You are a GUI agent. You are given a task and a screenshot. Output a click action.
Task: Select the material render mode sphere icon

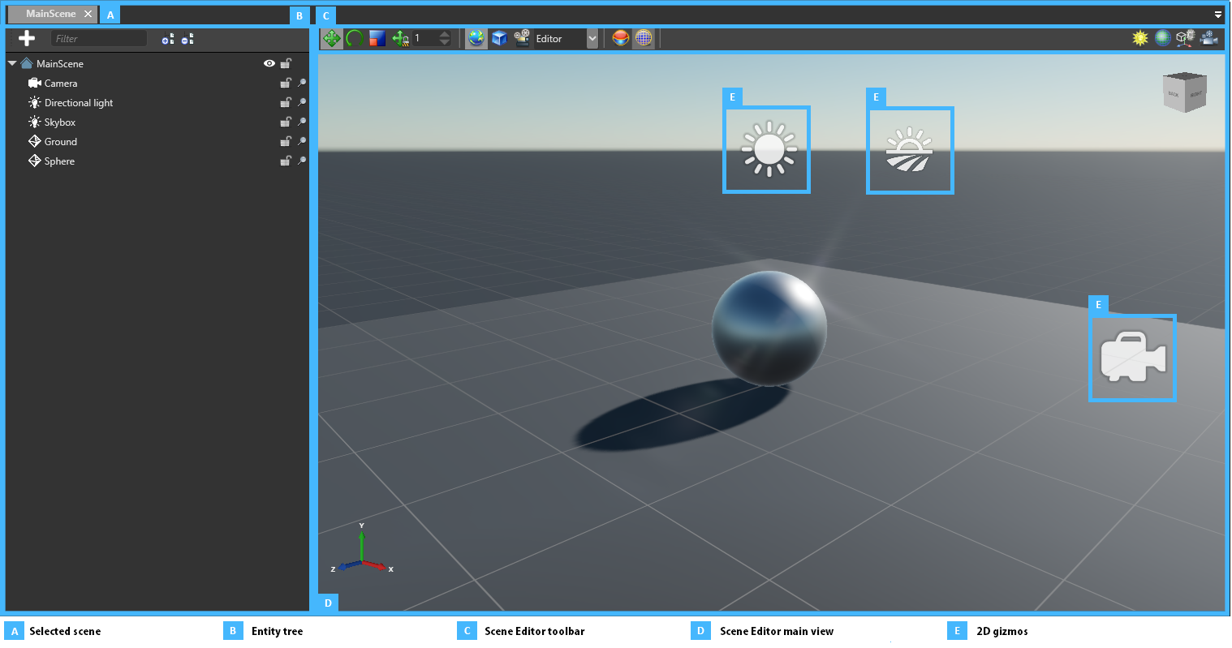tap(620, 38)
